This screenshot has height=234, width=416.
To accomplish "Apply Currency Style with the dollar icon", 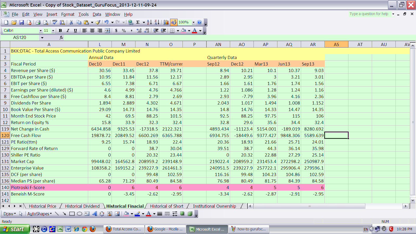I will tap(116, 31).
